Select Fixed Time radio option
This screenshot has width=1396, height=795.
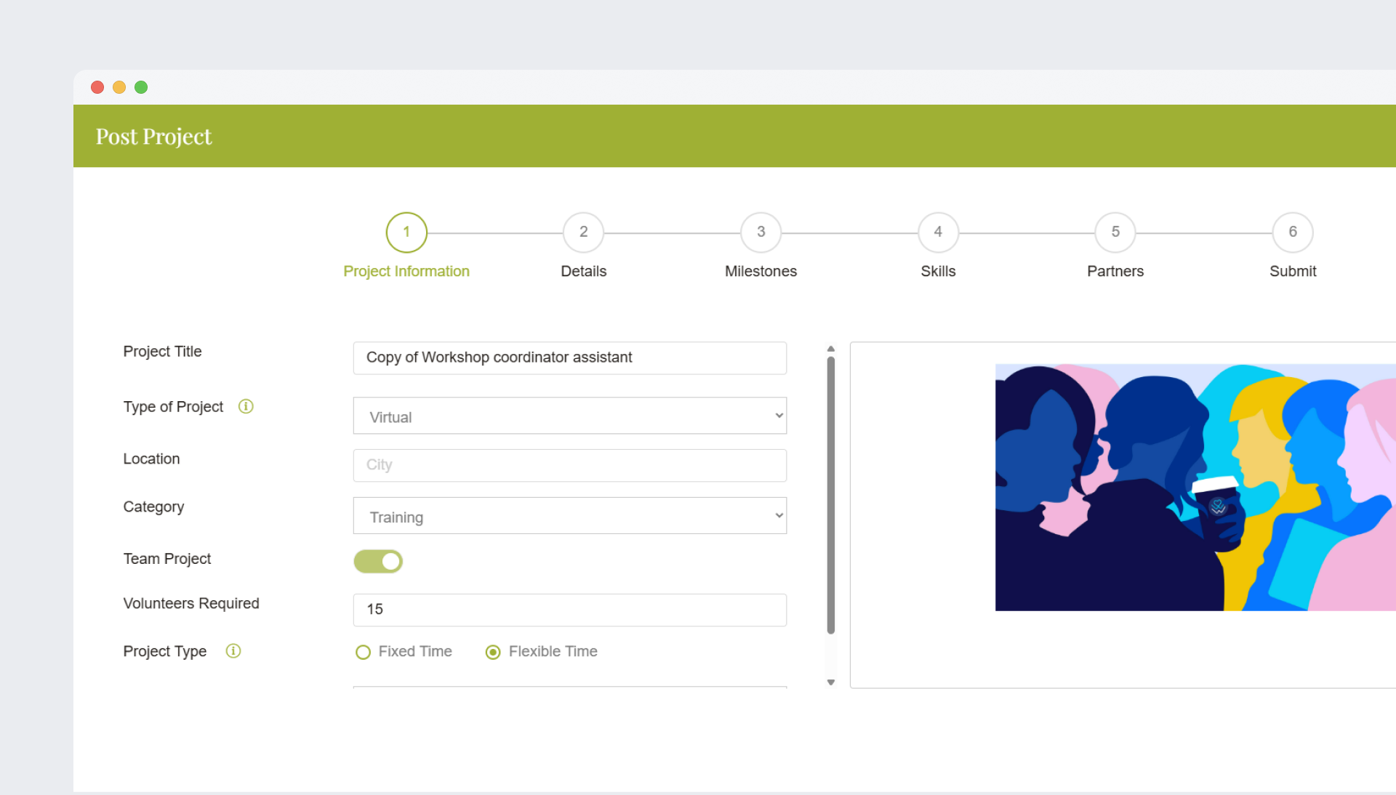pyautogui.click(x=364, y=653)
